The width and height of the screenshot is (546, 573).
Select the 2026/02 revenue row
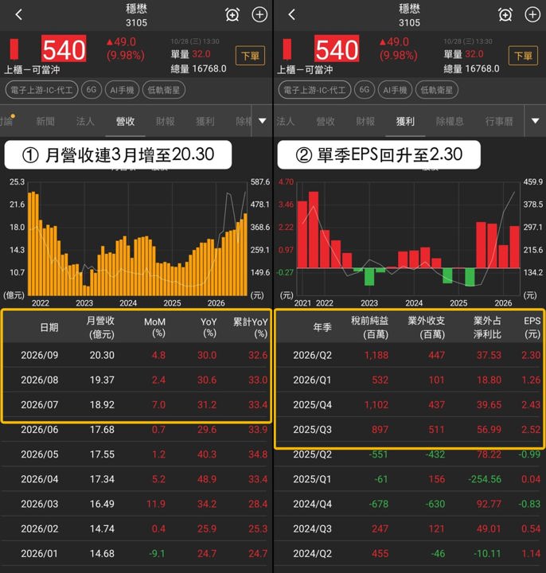[x=136, y=528]
